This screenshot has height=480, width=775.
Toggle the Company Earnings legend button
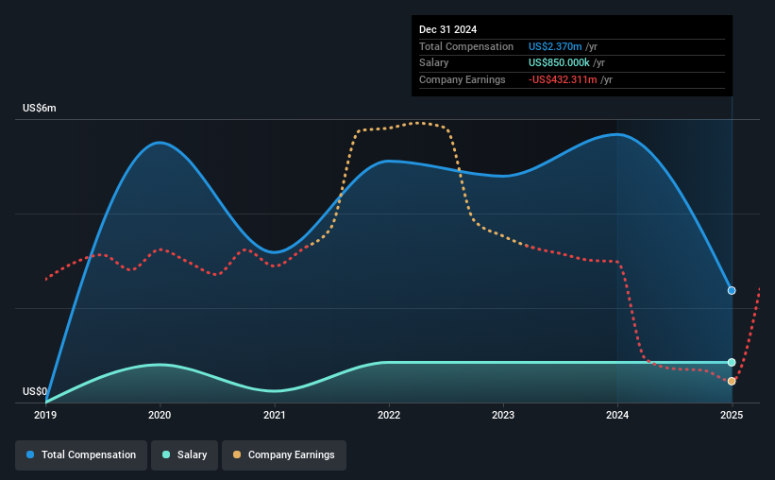(x=284, y=454)
